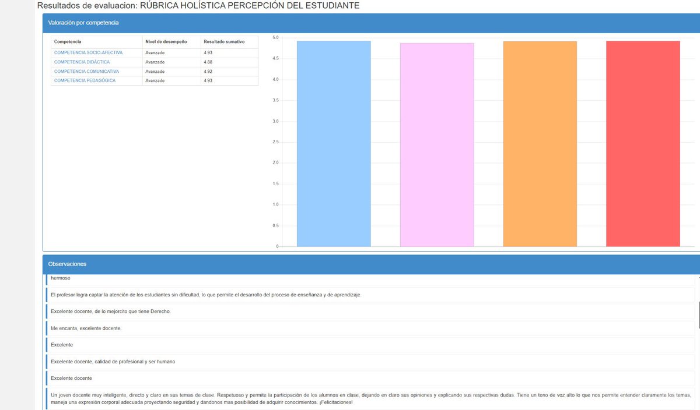Click the Observaciones panel header

coord(371,264)
